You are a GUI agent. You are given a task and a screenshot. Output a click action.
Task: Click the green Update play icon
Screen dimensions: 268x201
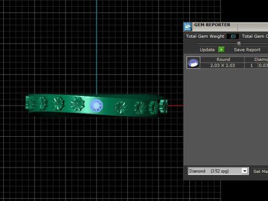[221, 50]
